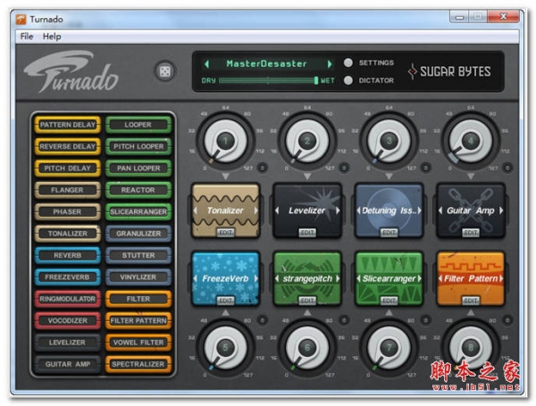Viewport: 536px width, 406px height.
Task: Select previous preset before MasterDesaster
Action: point(206,64)
